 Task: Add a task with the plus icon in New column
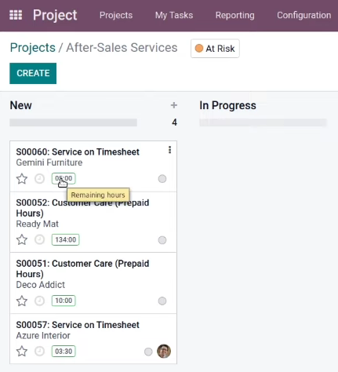174,105
